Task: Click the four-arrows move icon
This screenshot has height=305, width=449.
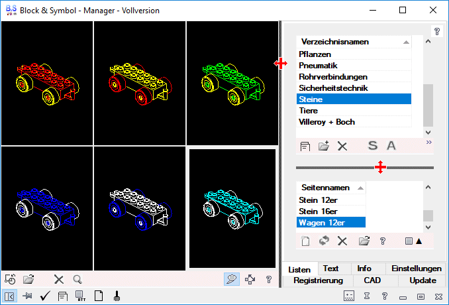Action: (250, 279)
